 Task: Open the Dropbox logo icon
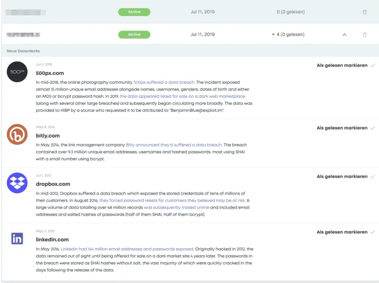point(17,183)
